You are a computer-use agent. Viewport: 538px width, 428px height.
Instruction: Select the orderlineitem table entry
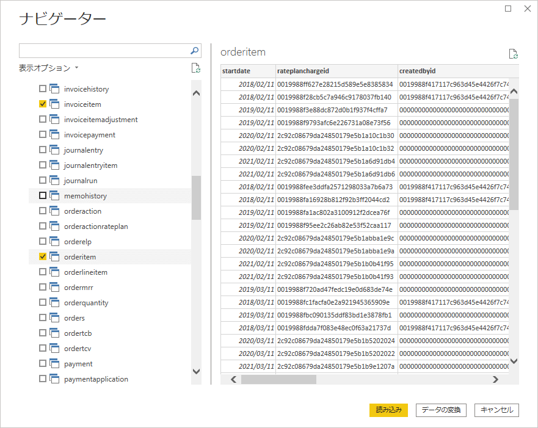(x=85, y=272)
